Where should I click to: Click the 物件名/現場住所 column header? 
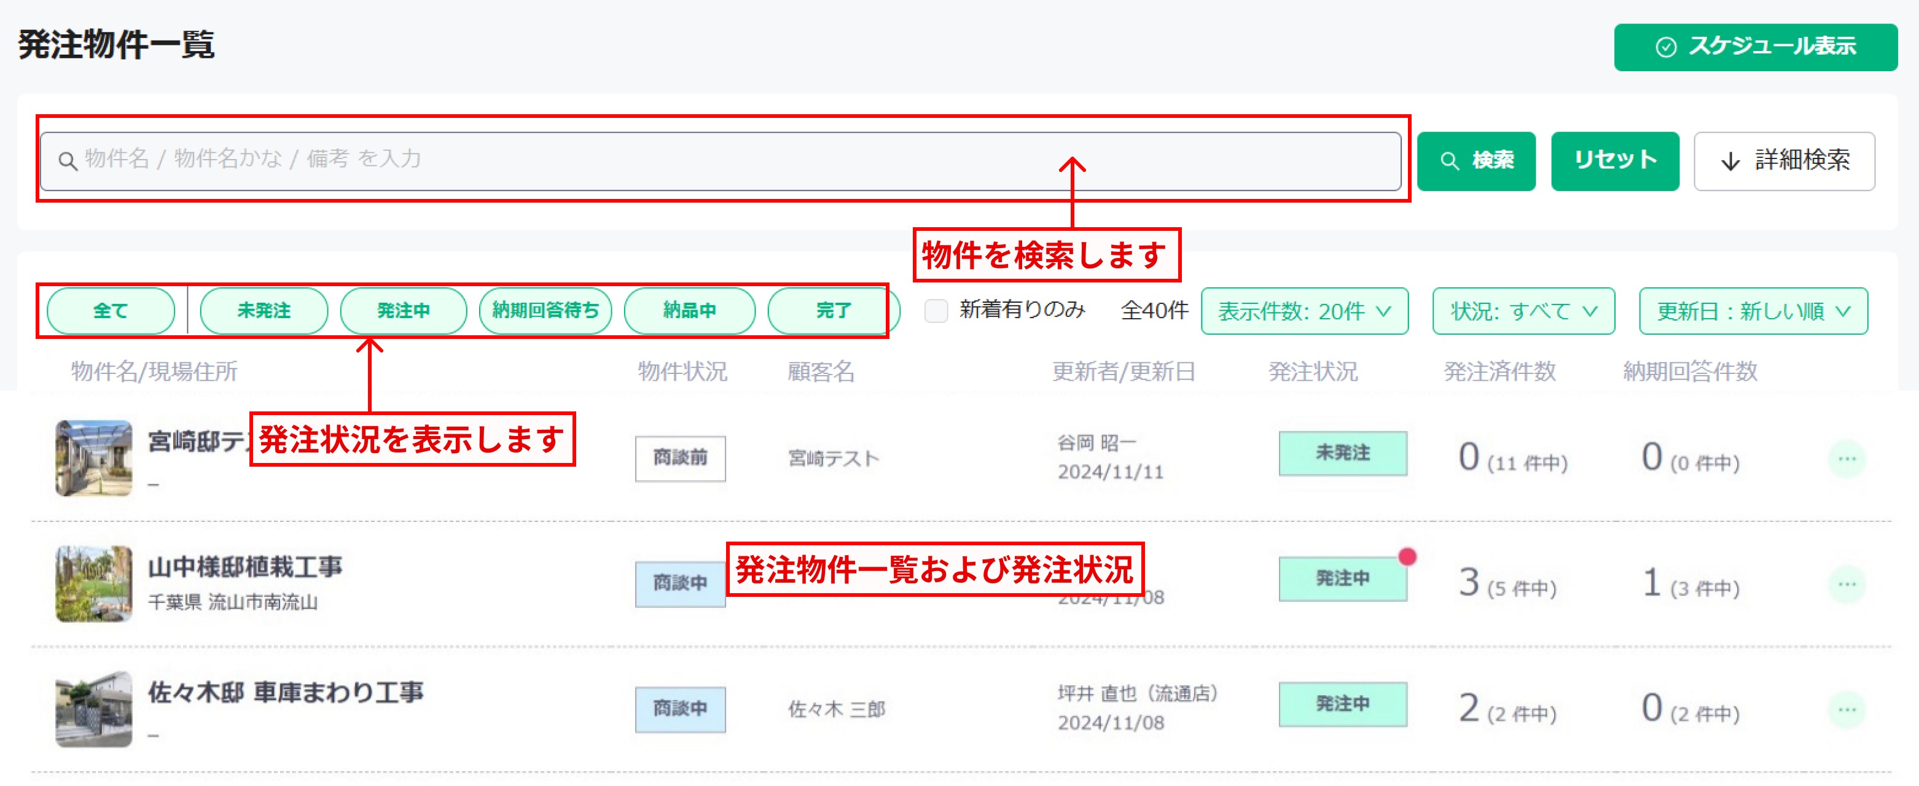[154, 371]
